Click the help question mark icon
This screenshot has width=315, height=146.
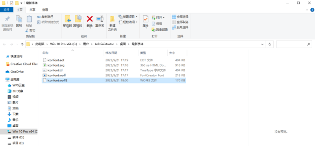(312, 9)
